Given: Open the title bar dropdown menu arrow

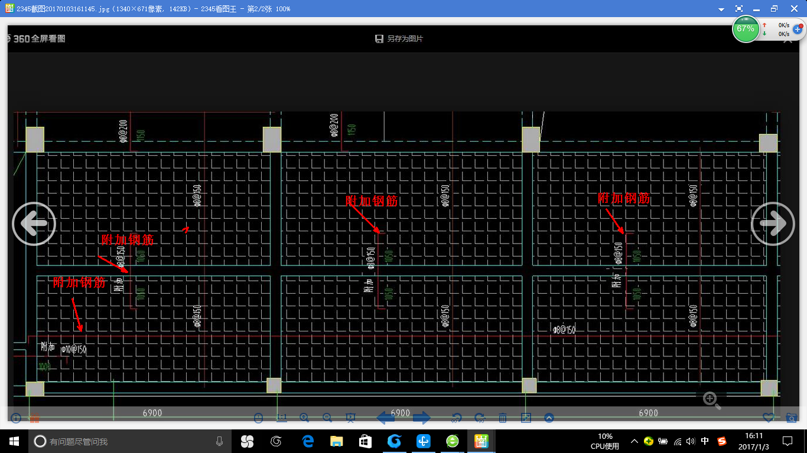Looking at the screenshot, I should 721,9.
